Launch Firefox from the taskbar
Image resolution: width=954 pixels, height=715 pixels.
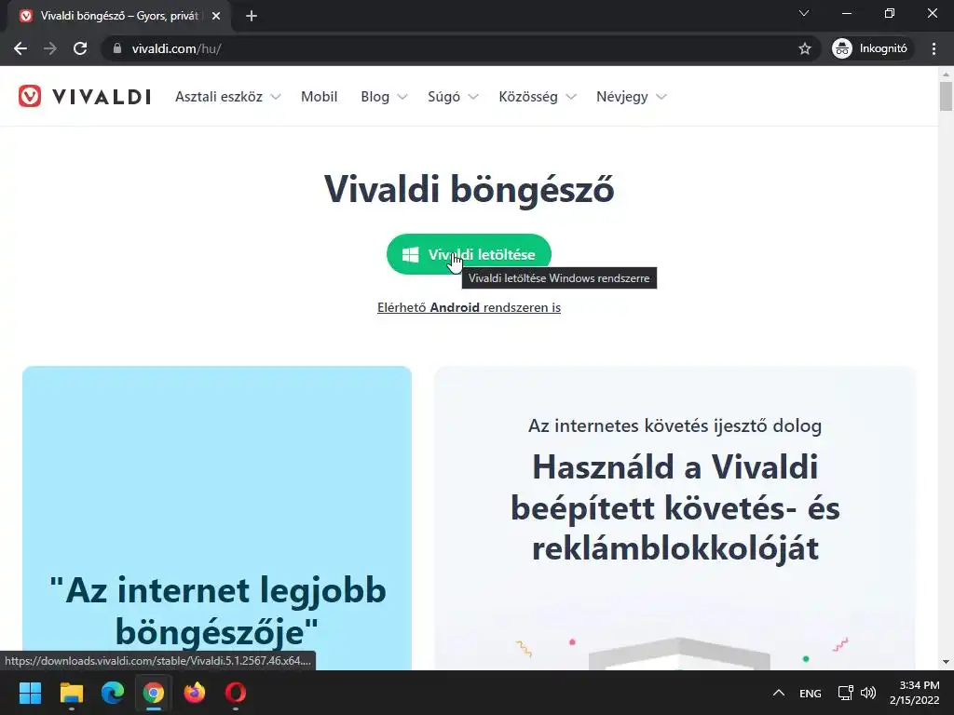[195, 693]
